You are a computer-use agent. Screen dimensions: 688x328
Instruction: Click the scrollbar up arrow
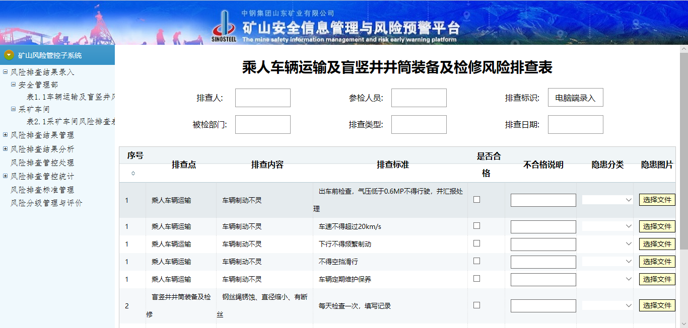click(x=683, y=49)
